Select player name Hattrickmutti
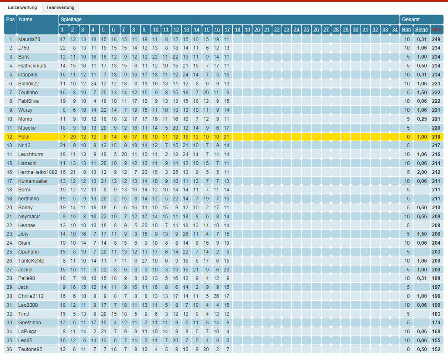Screen dimensions: 448x360 coord(32,66)
